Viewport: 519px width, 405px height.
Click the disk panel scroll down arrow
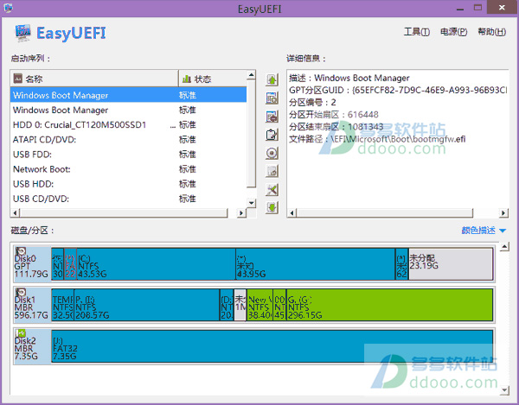pos(504,390)
